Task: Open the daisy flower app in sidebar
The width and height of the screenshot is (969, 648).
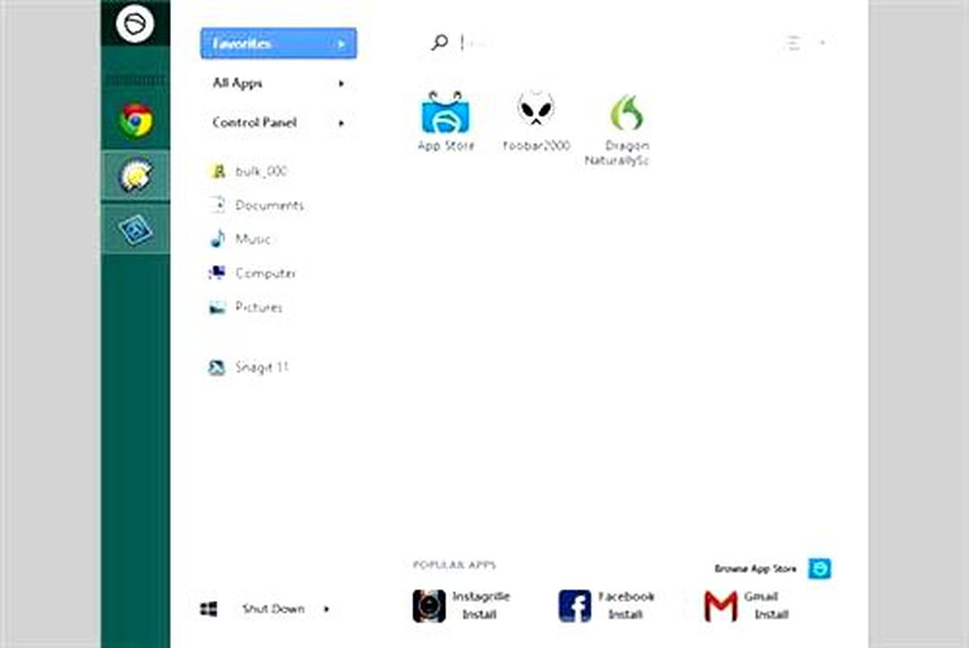Action: point(135,176)
